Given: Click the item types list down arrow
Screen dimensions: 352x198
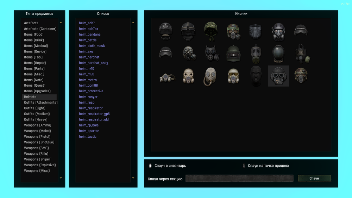Looking at the screenshot, I should point(61,178).
